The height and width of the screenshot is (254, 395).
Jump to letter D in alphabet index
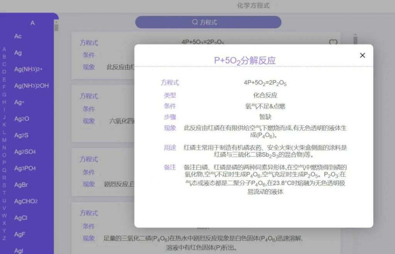[x=4, y=72]
